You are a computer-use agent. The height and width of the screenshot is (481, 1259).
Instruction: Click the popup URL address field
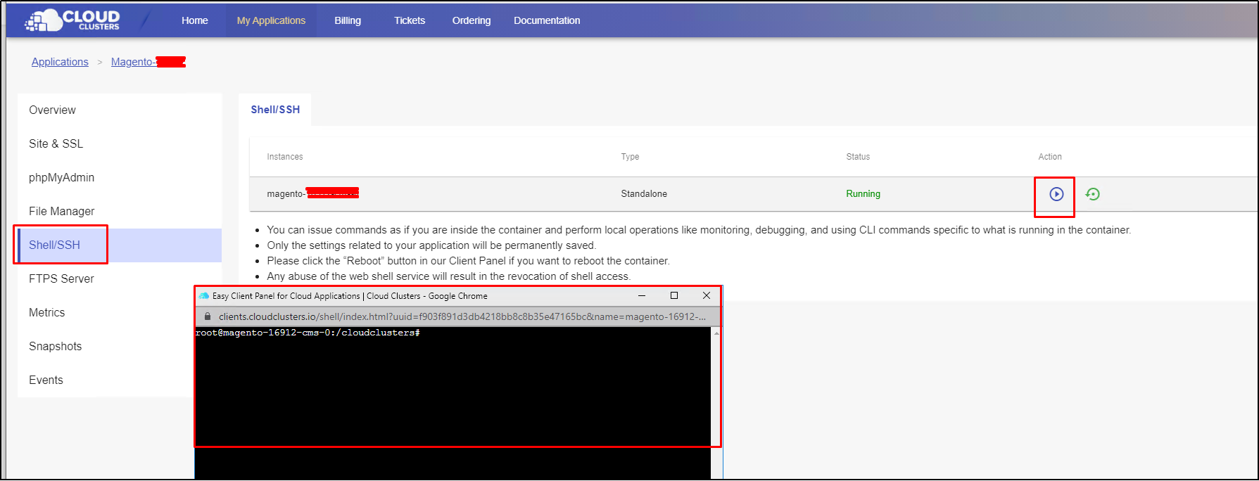pos(461,316)
